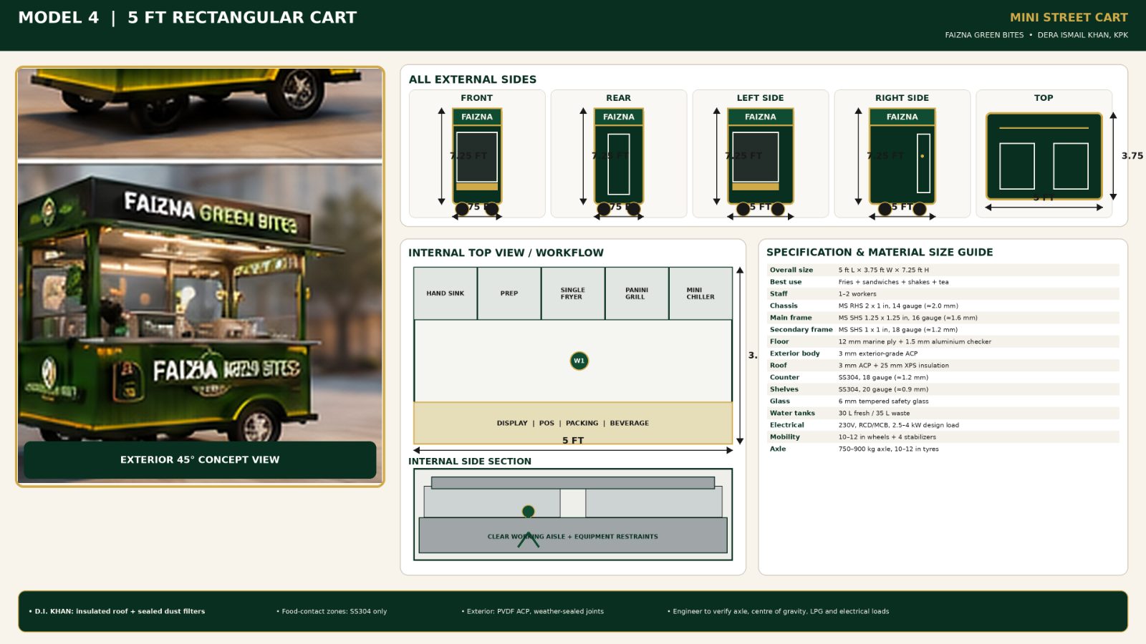Screen dimensions: 1146x644
Task: Open the FRONT elevation thumbnail
Action: tap(477, 154)
